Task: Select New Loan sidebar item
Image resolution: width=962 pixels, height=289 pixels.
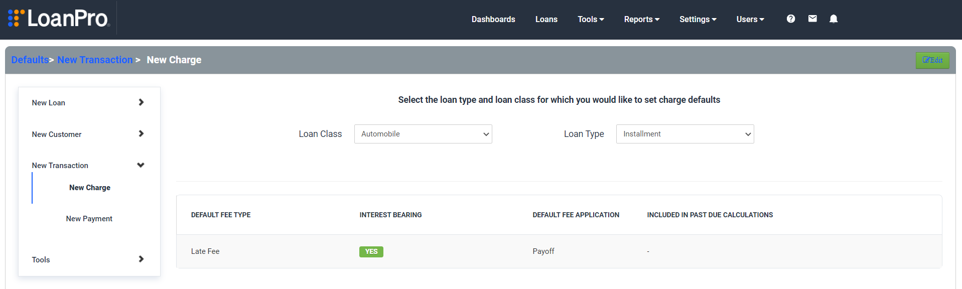Action: (x=49, y=103)
